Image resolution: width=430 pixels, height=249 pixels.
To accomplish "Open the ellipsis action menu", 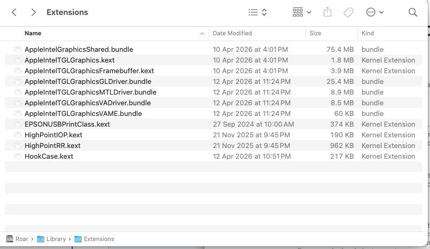I will [374, 12].
